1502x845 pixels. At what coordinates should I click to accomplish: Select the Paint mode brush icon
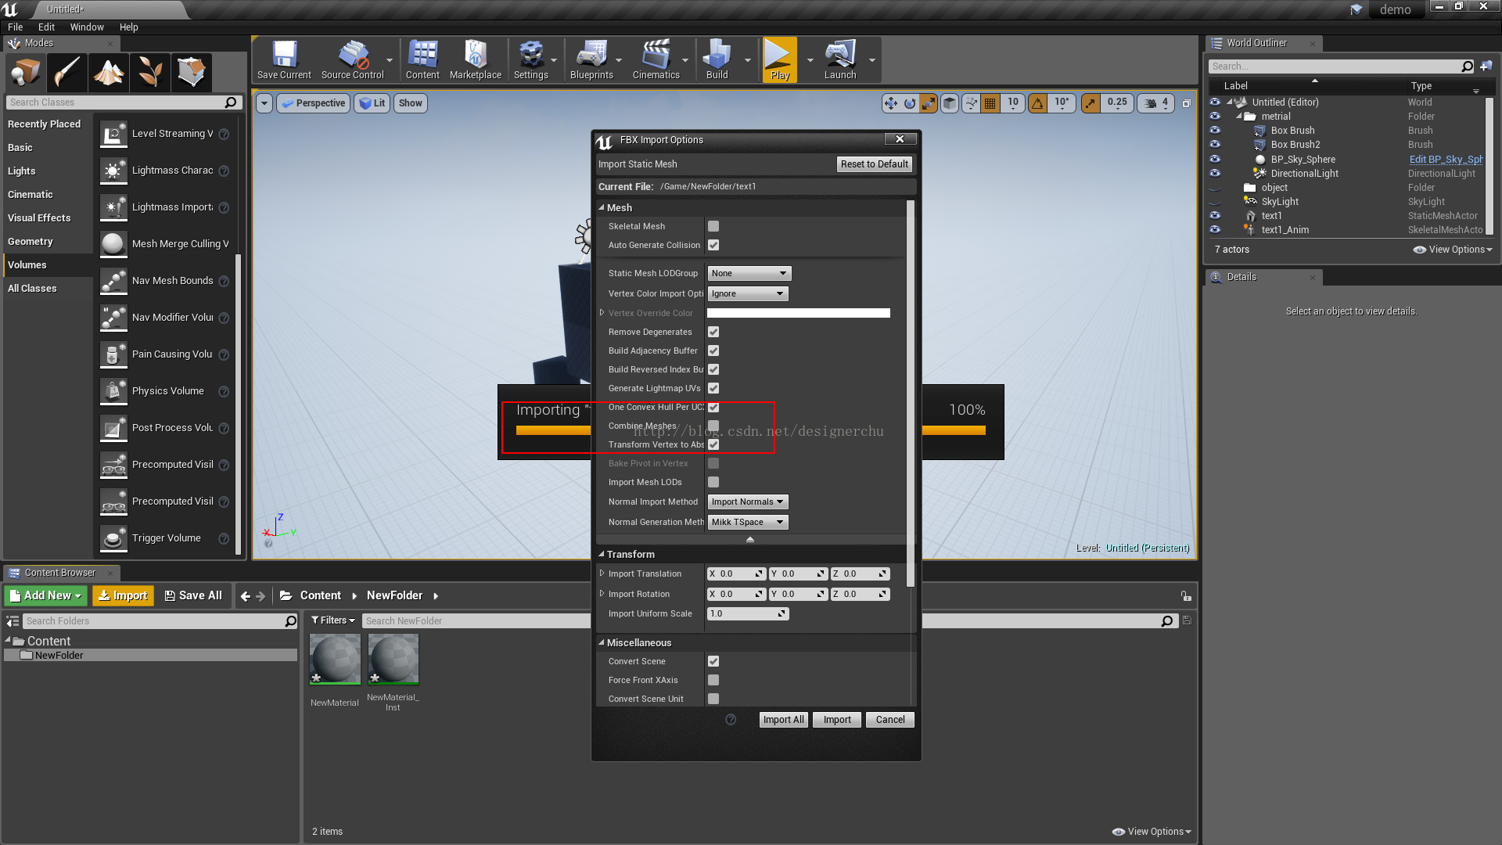[66, 73]
